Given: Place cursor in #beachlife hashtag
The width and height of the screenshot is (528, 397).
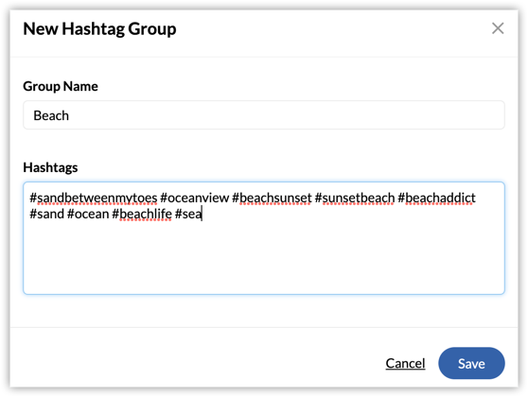Looking at the screenshot, I should point(142,214).
